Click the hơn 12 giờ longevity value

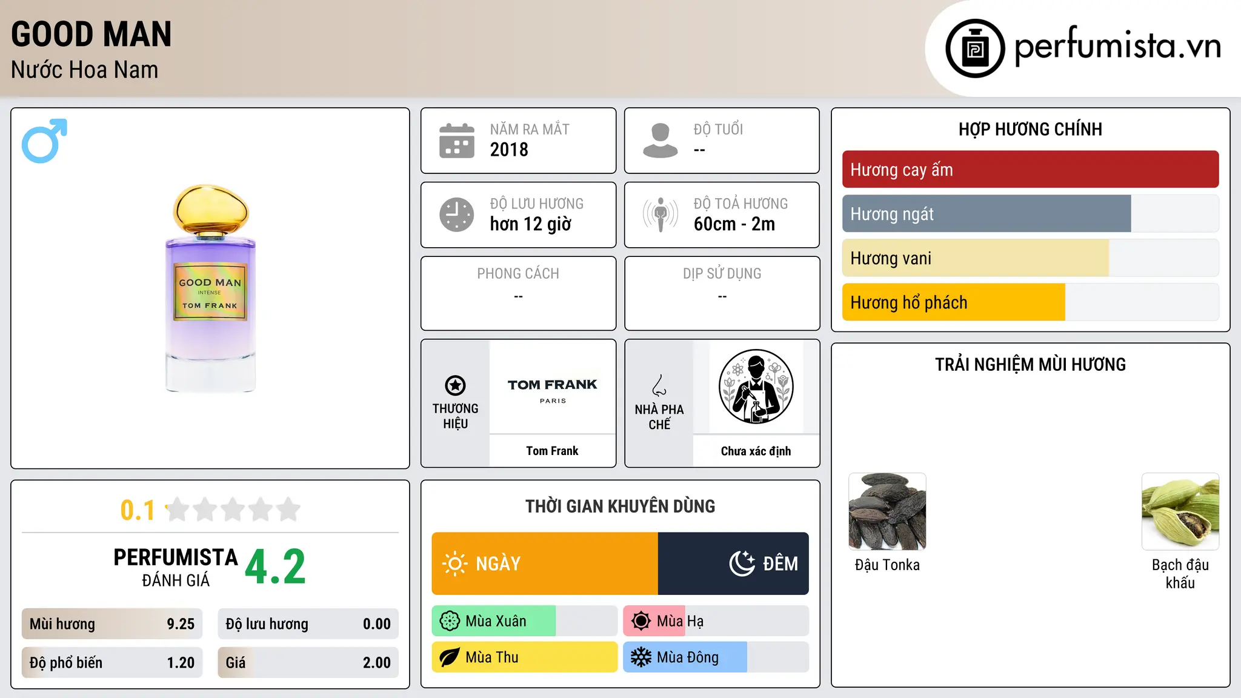click(x=531, y=224)
